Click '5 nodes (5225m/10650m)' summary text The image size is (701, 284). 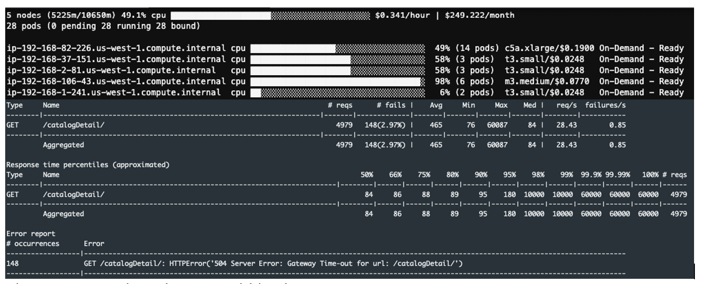(x=61, y=15)
